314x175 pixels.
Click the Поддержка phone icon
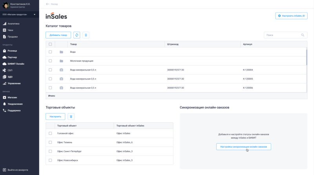click(4, 110)
